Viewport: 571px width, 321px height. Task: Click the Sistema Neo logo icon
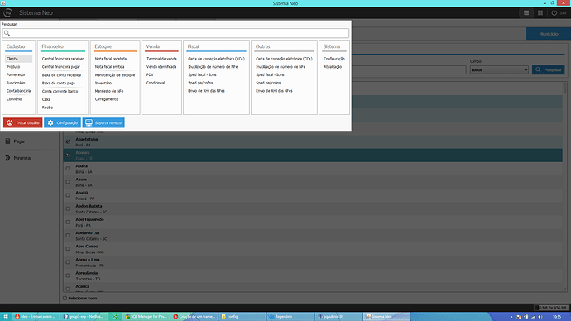[8, 12]
